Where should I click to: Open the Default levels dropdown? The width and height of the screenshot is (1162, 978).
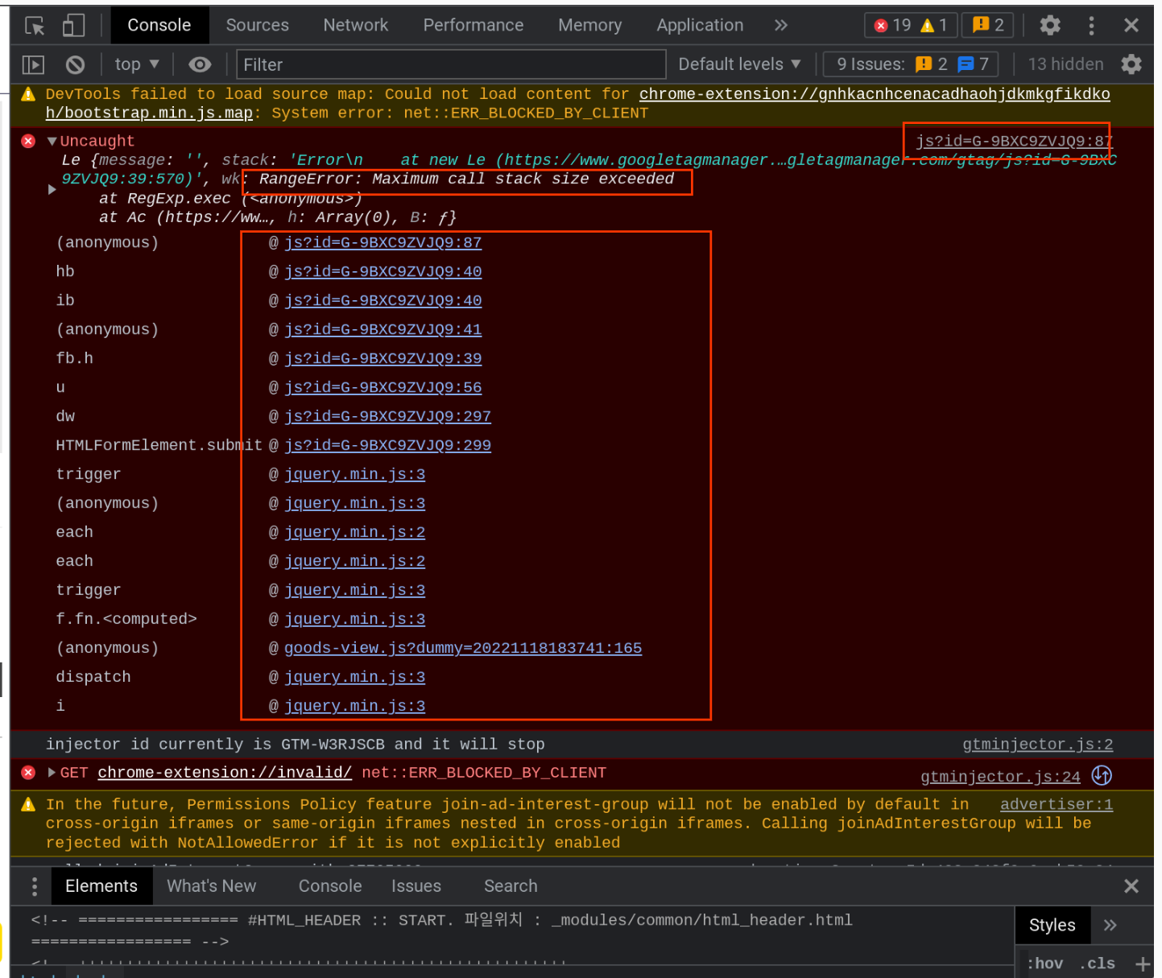tap(737, 64)
